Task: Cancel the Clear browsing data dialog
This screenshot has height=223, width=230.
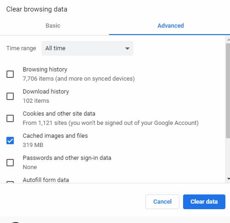Action: [x=162, y=202]
